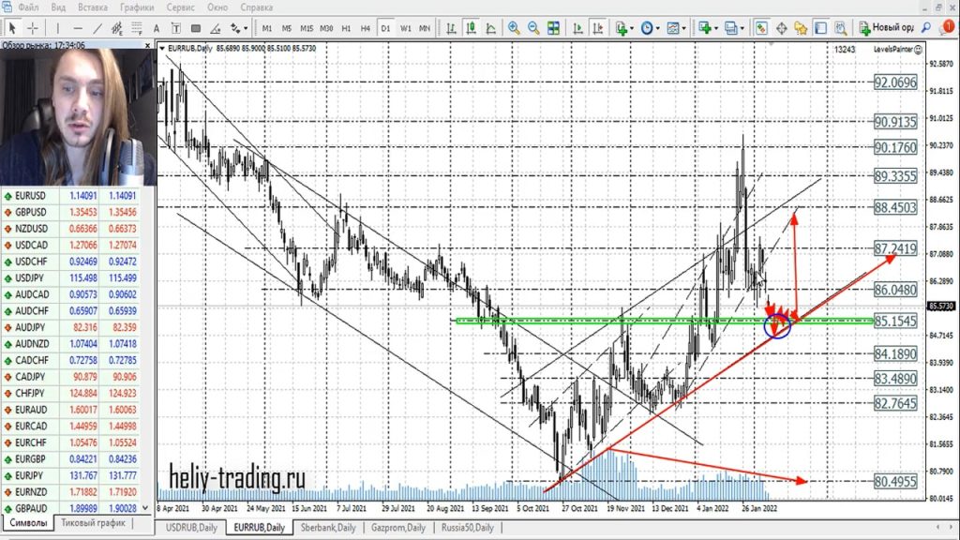960x540 pixels.
Task: Zoom out of the chart
Action: click(532, 28)
